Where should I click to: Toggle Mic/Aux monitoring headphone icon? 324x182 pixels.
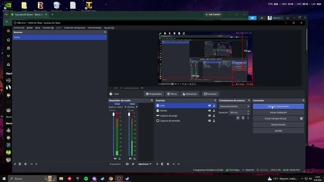[134, 158]
